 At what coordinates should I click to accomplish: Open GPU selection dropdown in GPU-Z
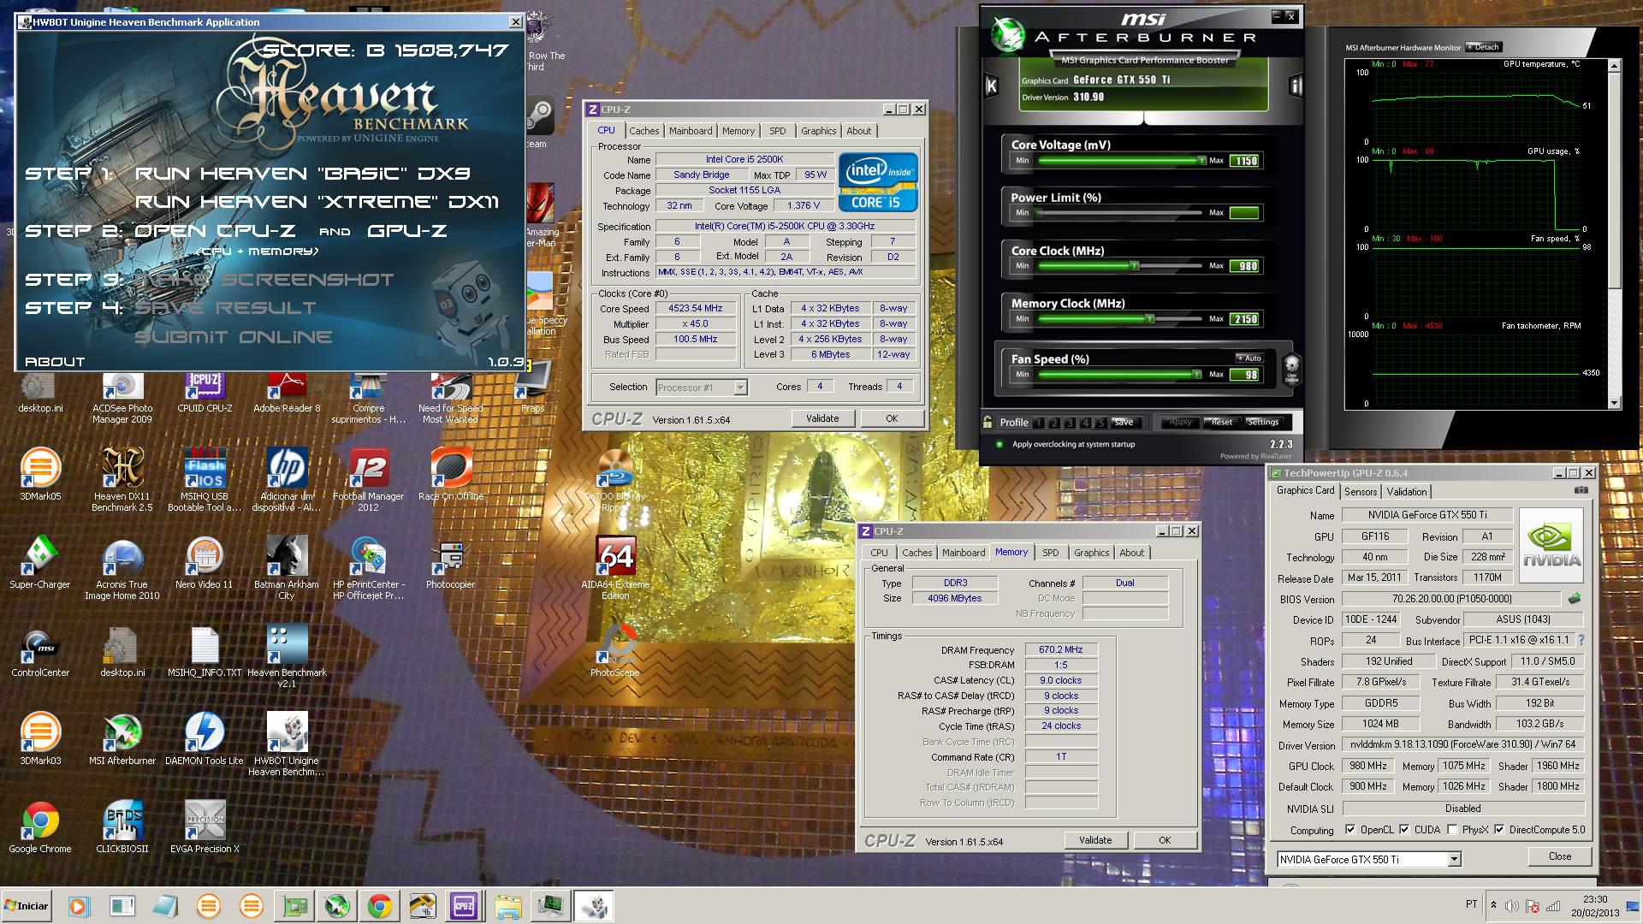point(1454,859)
